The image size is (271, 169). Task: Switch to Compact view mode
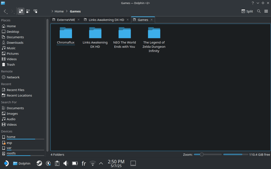[x=28, y=11]
